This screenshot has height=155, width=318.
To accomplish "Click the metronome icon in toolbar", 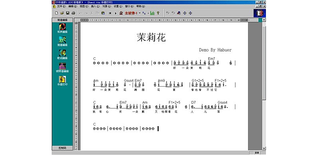I will (121, 13).
